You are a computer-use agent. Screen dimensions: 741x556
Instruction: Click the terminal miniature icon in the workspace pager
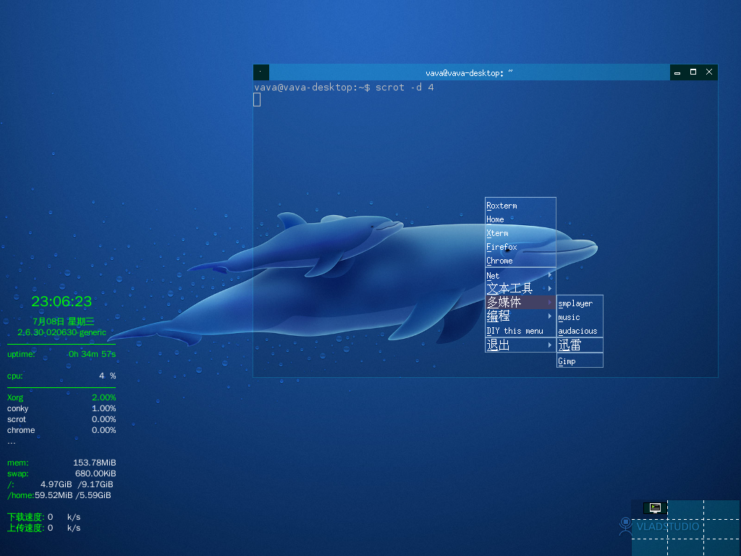tap(655, 507)
